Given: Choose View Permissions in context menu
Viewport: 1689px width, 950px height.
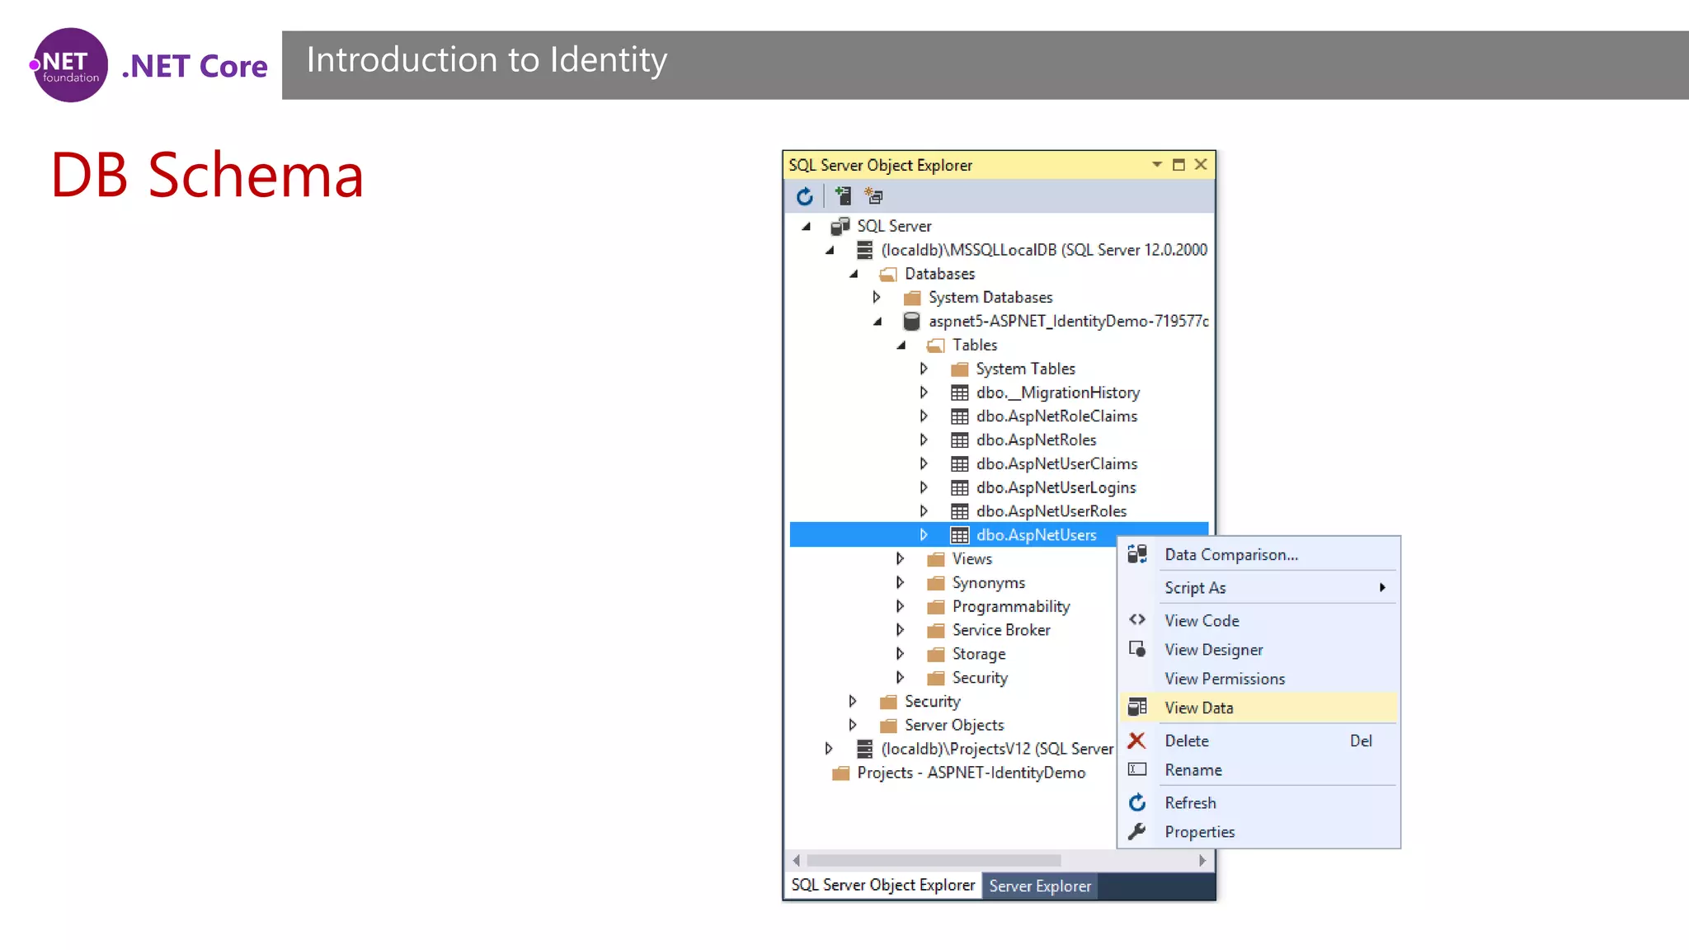Looking at the screenshot, I should click(1259, 679).
